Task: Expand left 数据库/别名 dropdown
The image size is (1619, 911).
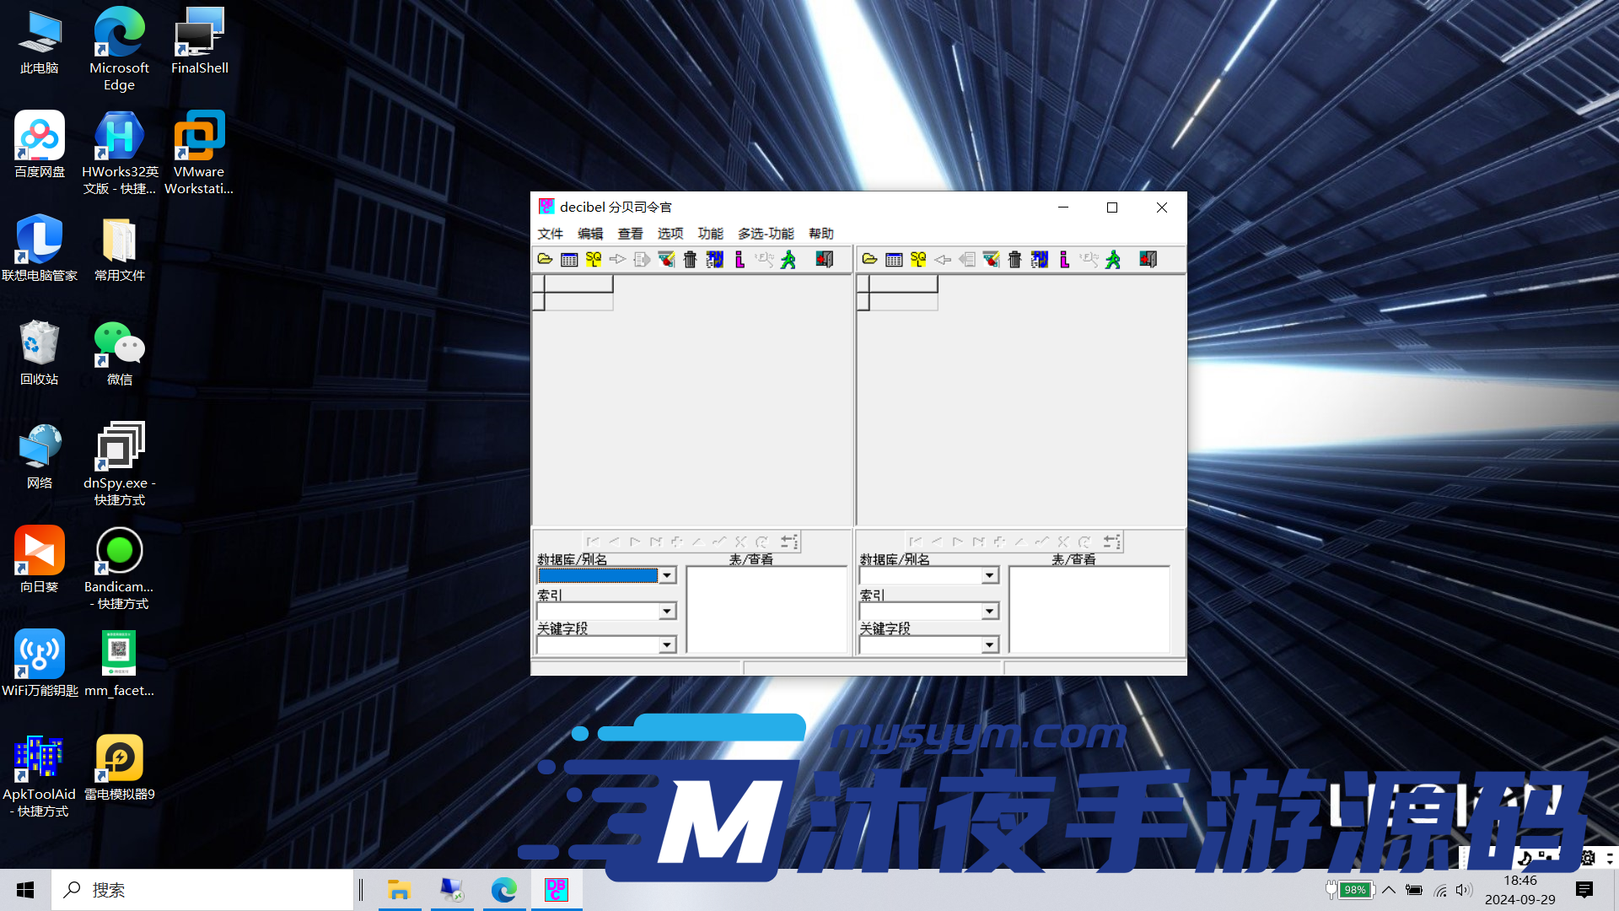Action: tap(667, 575)
